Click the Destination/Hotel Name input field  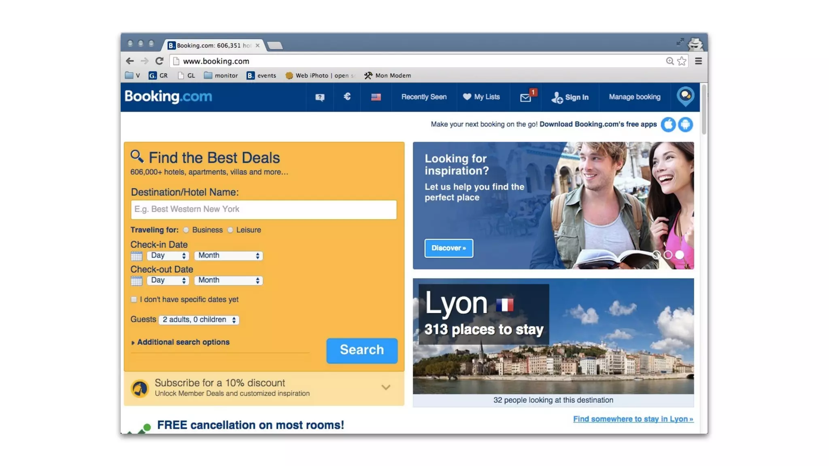point(264,210)
